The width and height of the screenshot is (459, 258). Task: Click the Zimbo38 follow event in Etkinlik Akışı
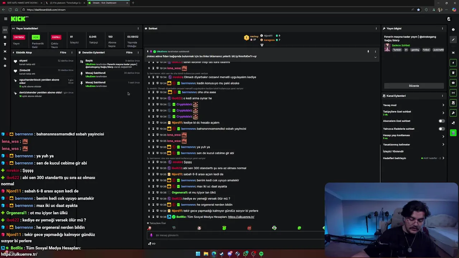[x=43, y=72]
